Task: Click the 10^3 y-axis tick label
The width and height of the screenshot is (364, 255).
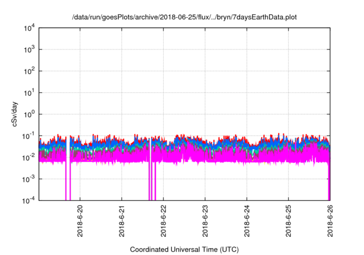Action: [29, 50]
